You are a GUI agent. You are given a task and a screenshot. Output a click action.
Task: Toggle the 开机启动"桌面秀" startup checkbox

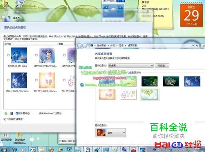click(x=5, y=119)
